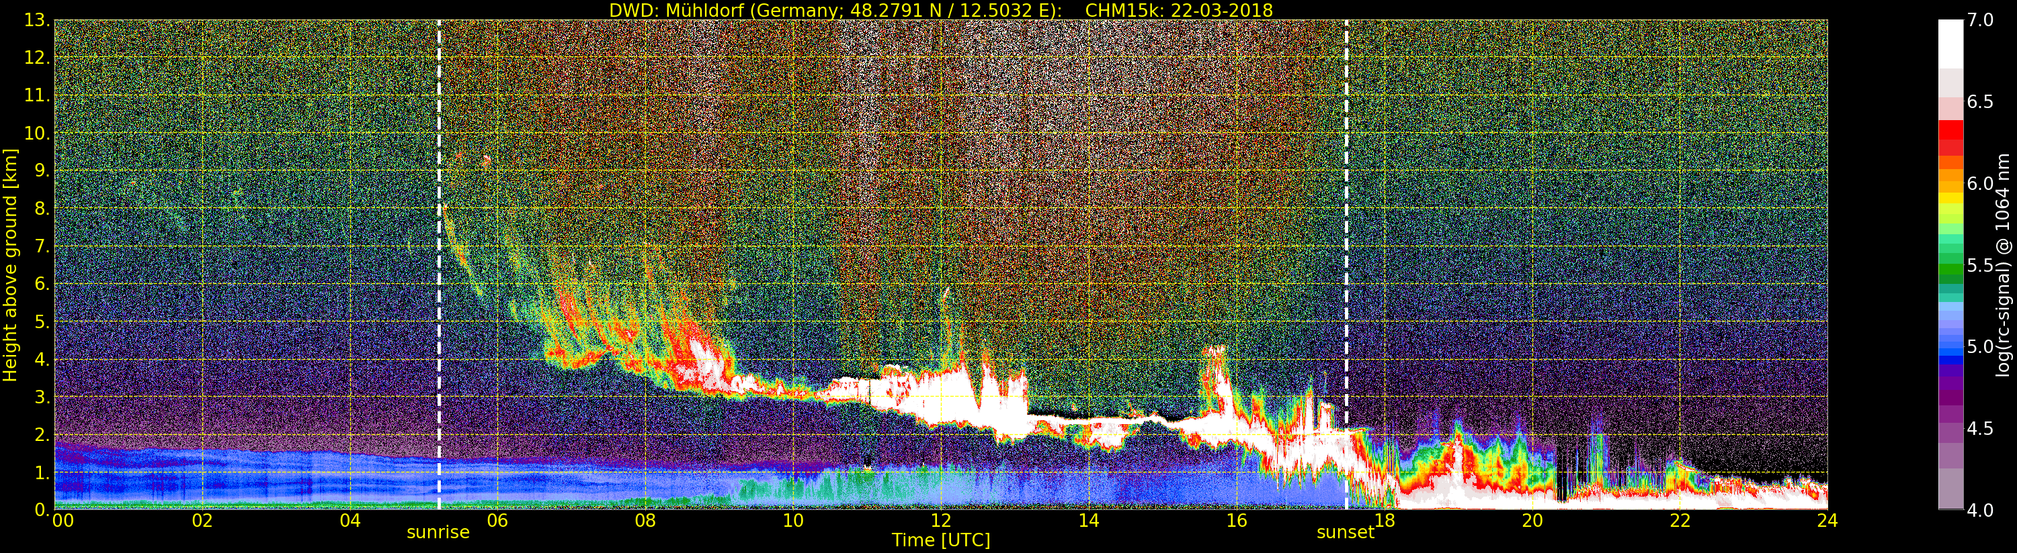Click the colorbar tick label '4.0'

[x=1980, y=511]
